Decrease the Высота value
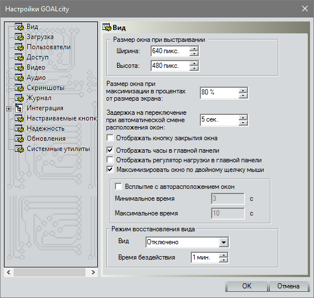The image size is (314, 298). pos(194,68)
